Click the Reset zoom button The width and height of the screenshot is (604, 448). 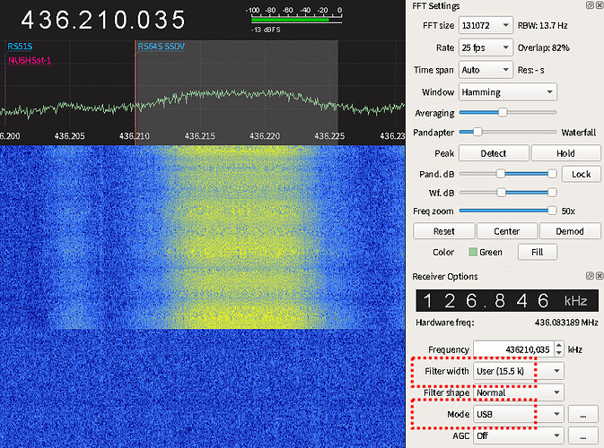click(443, 231)
